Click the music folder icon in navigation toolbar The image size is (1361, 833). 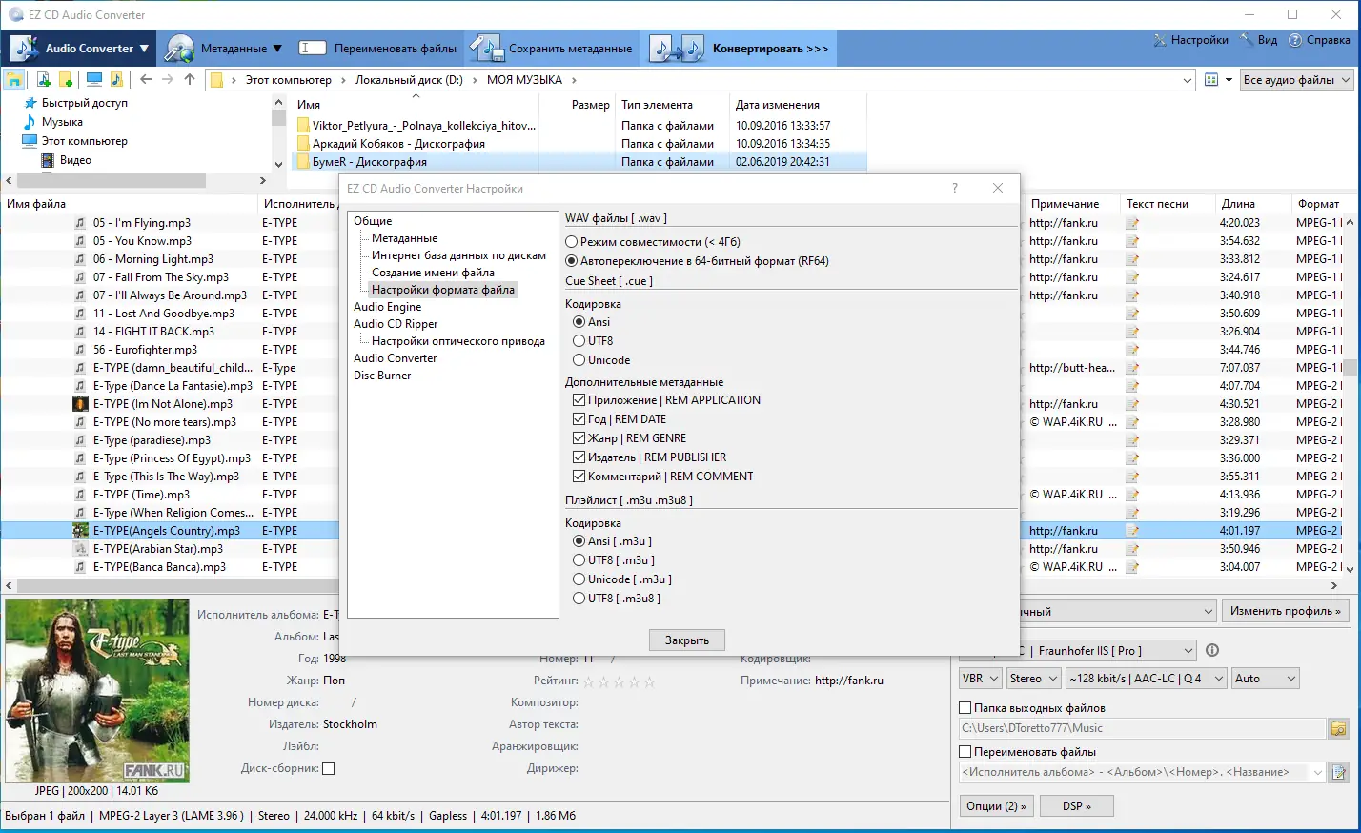click(x=116, y=80)
